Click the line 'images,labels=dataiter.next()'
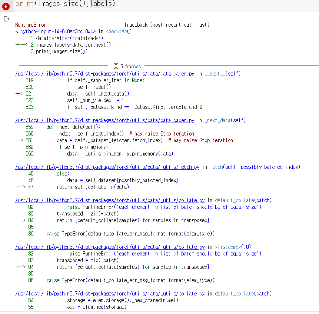 tap(73, 45)
